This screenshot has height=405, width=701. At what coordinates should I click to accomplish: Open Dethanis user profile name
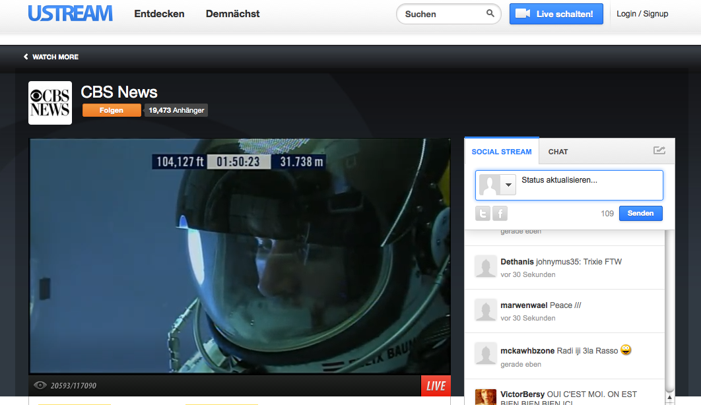point(517,262)
